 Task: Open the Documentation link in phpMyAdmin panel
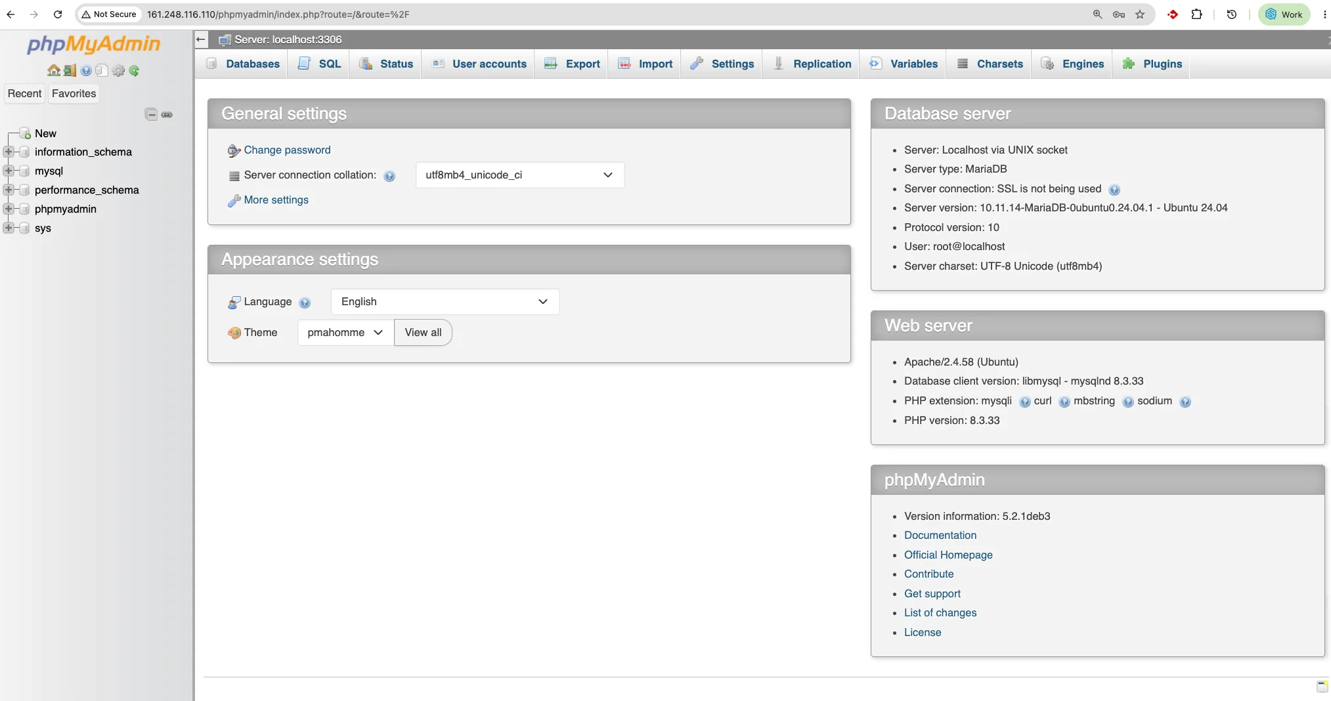[940, 536]
